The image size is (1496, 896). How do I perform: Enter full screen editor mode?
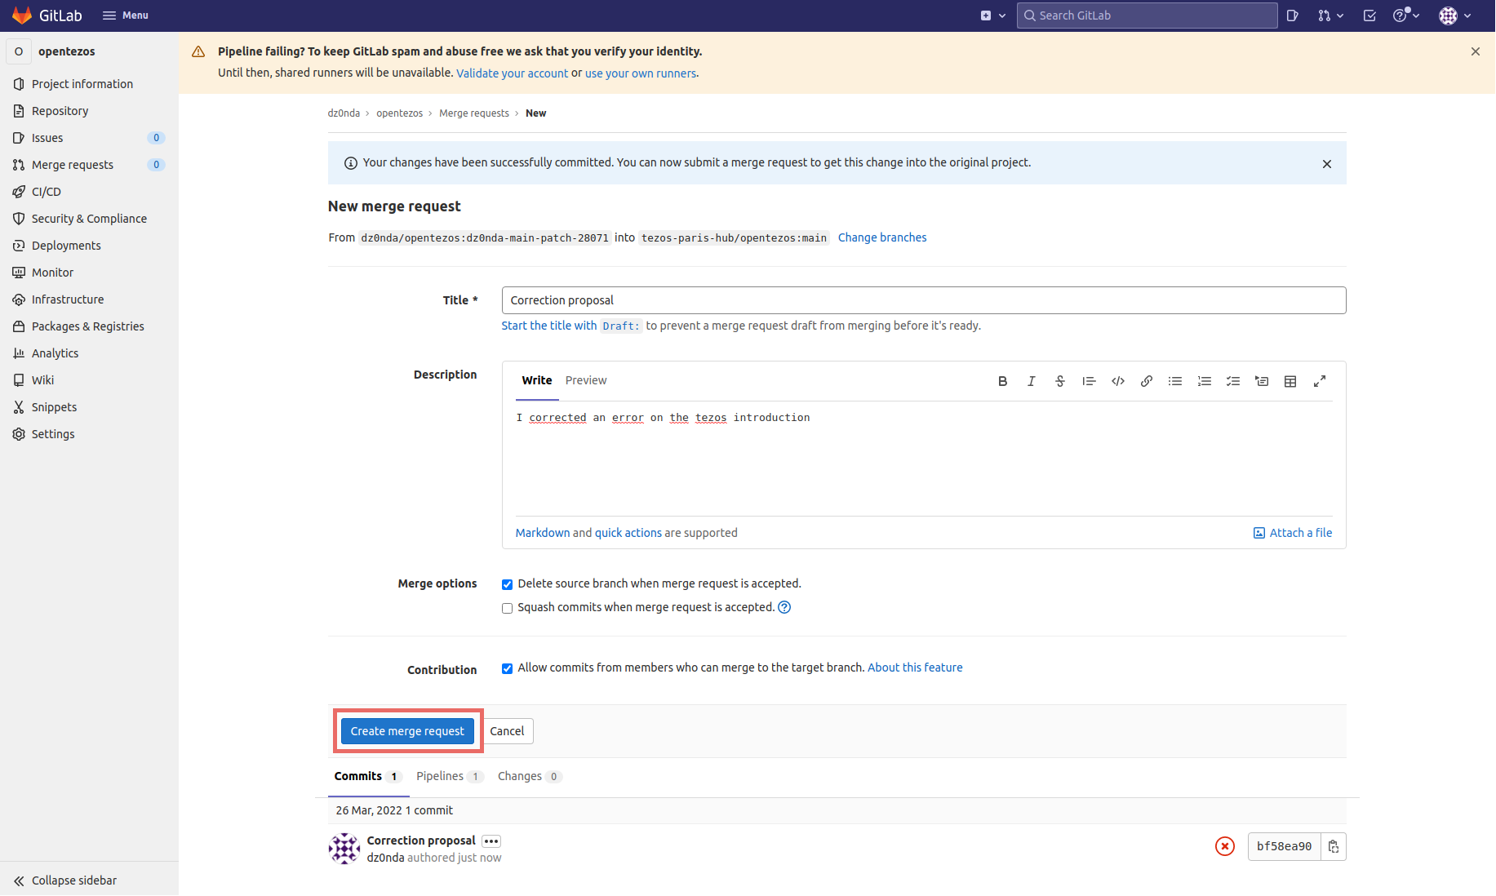tap(1319, 381)
